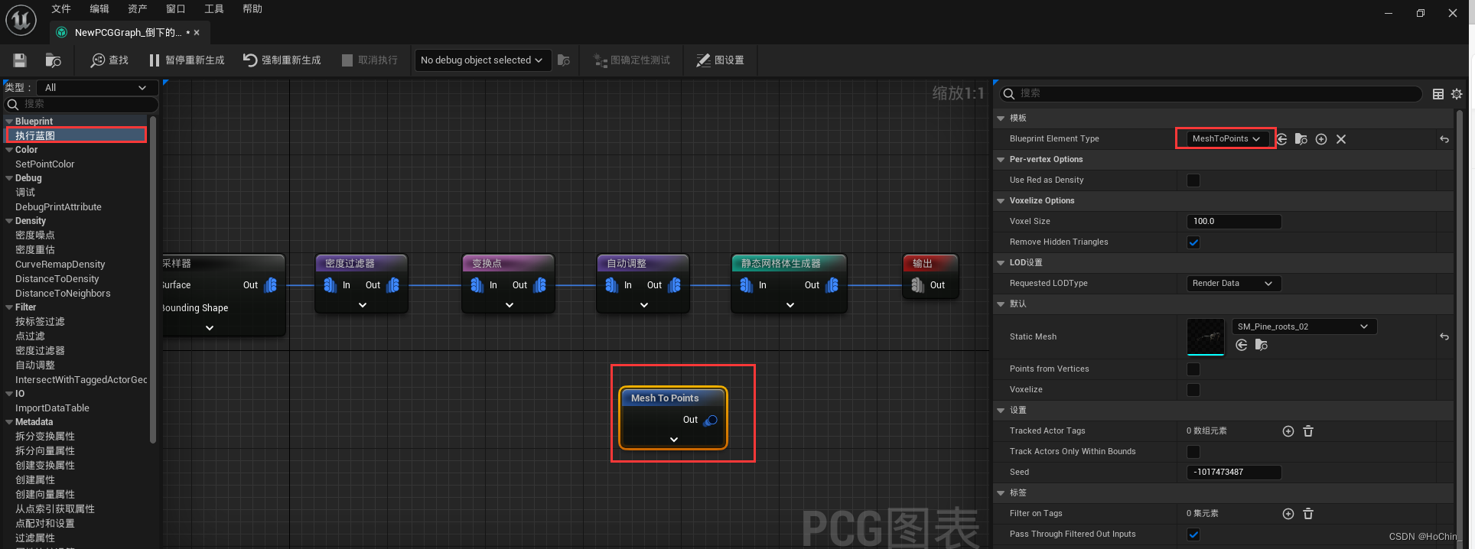
Task: Click use-selected arrow beside MeshToPoints
Action: point(1281,139)
